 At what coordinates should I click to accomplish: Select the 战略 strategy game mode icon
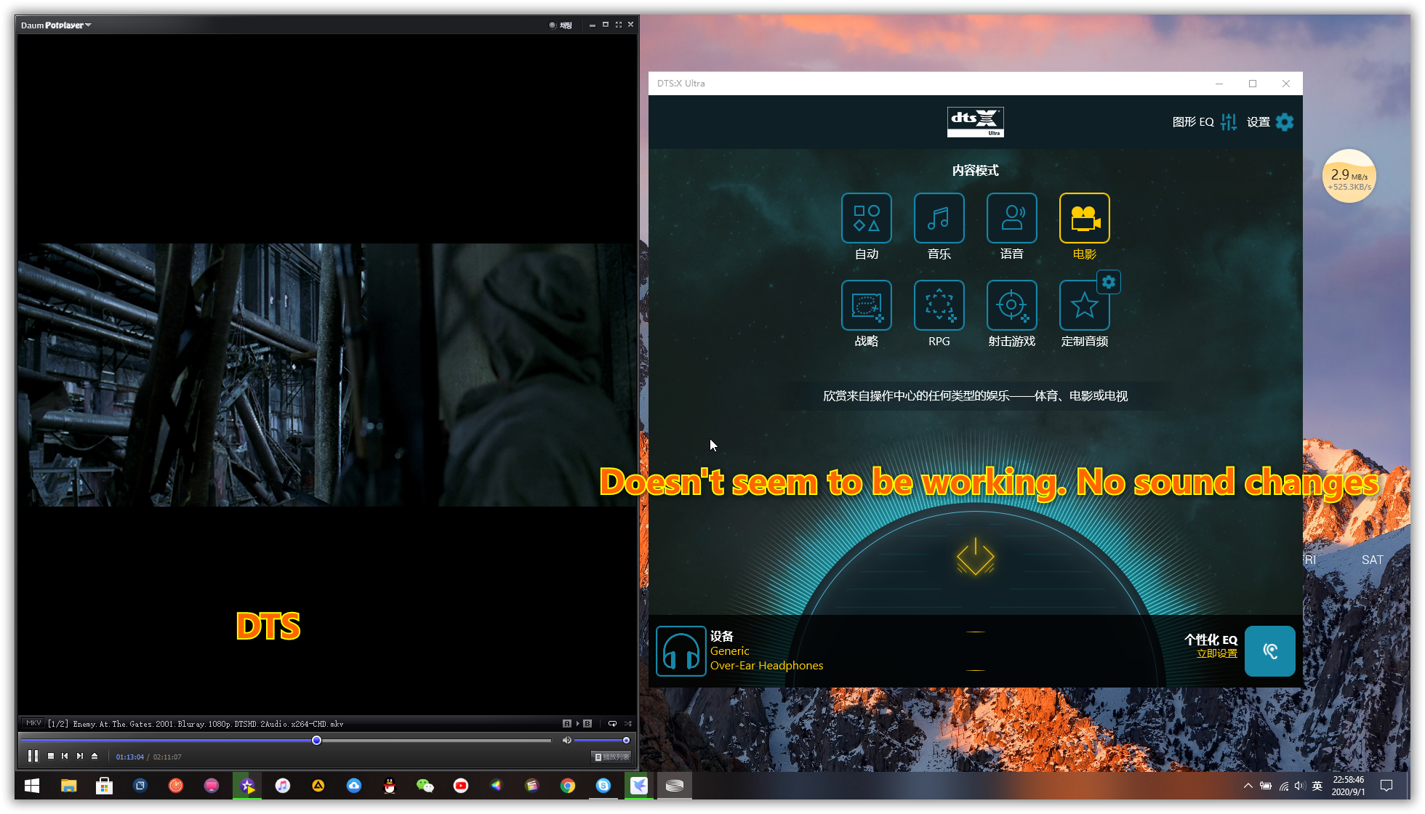click(866, 305)
